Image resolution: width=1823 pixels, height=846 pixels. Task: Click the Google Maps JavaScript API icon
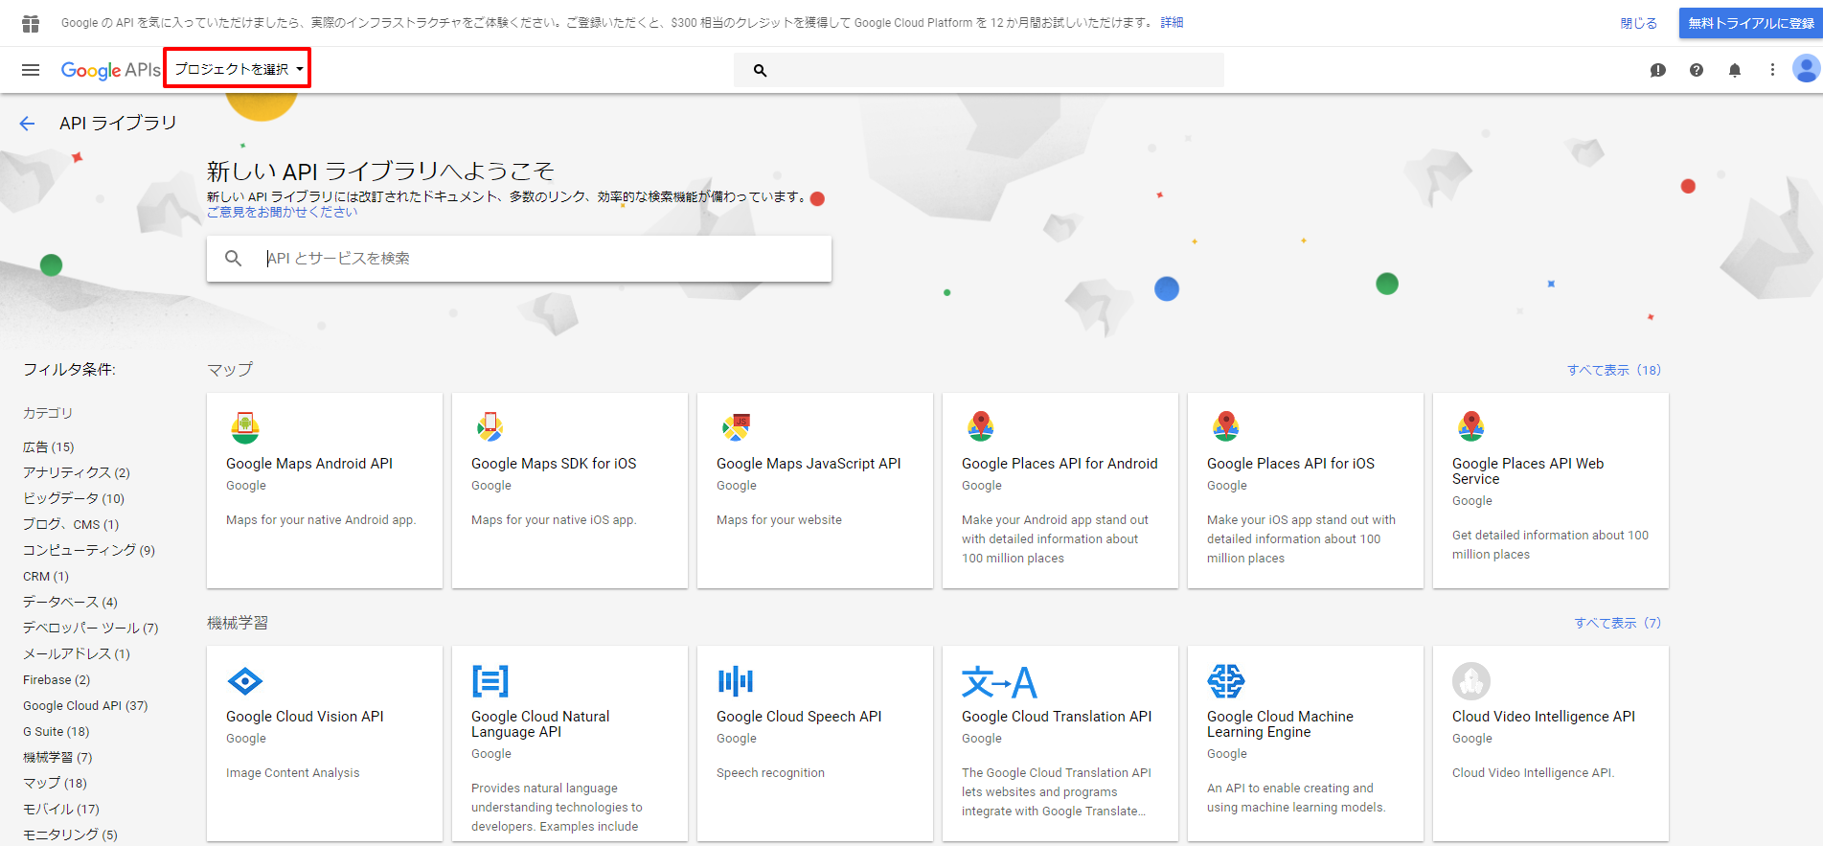736,427
